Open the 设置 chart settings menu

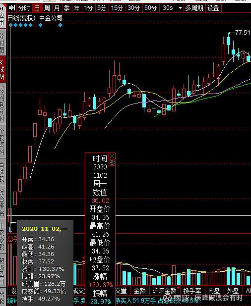pyautogui.click(x=213, y=8)
